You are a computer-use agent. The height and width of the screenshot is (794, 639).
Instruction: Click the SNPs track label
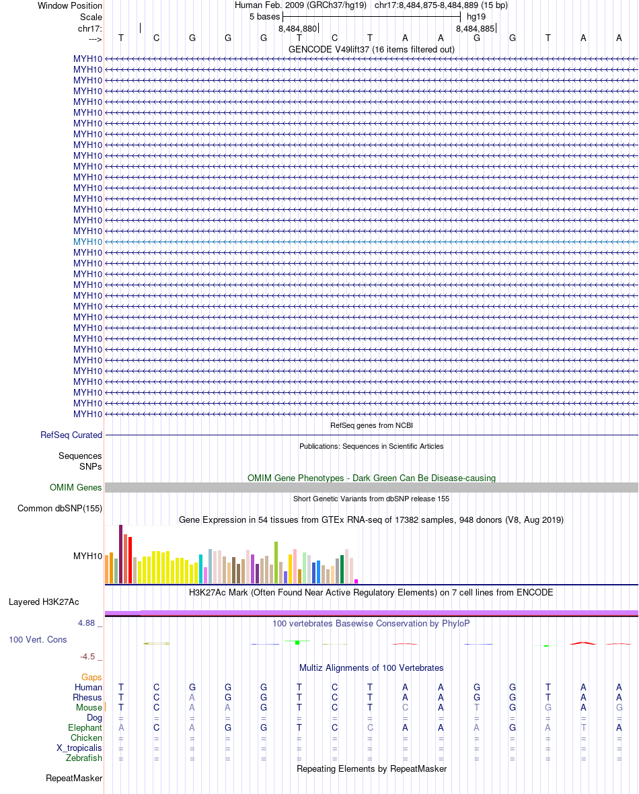(91, 466)
